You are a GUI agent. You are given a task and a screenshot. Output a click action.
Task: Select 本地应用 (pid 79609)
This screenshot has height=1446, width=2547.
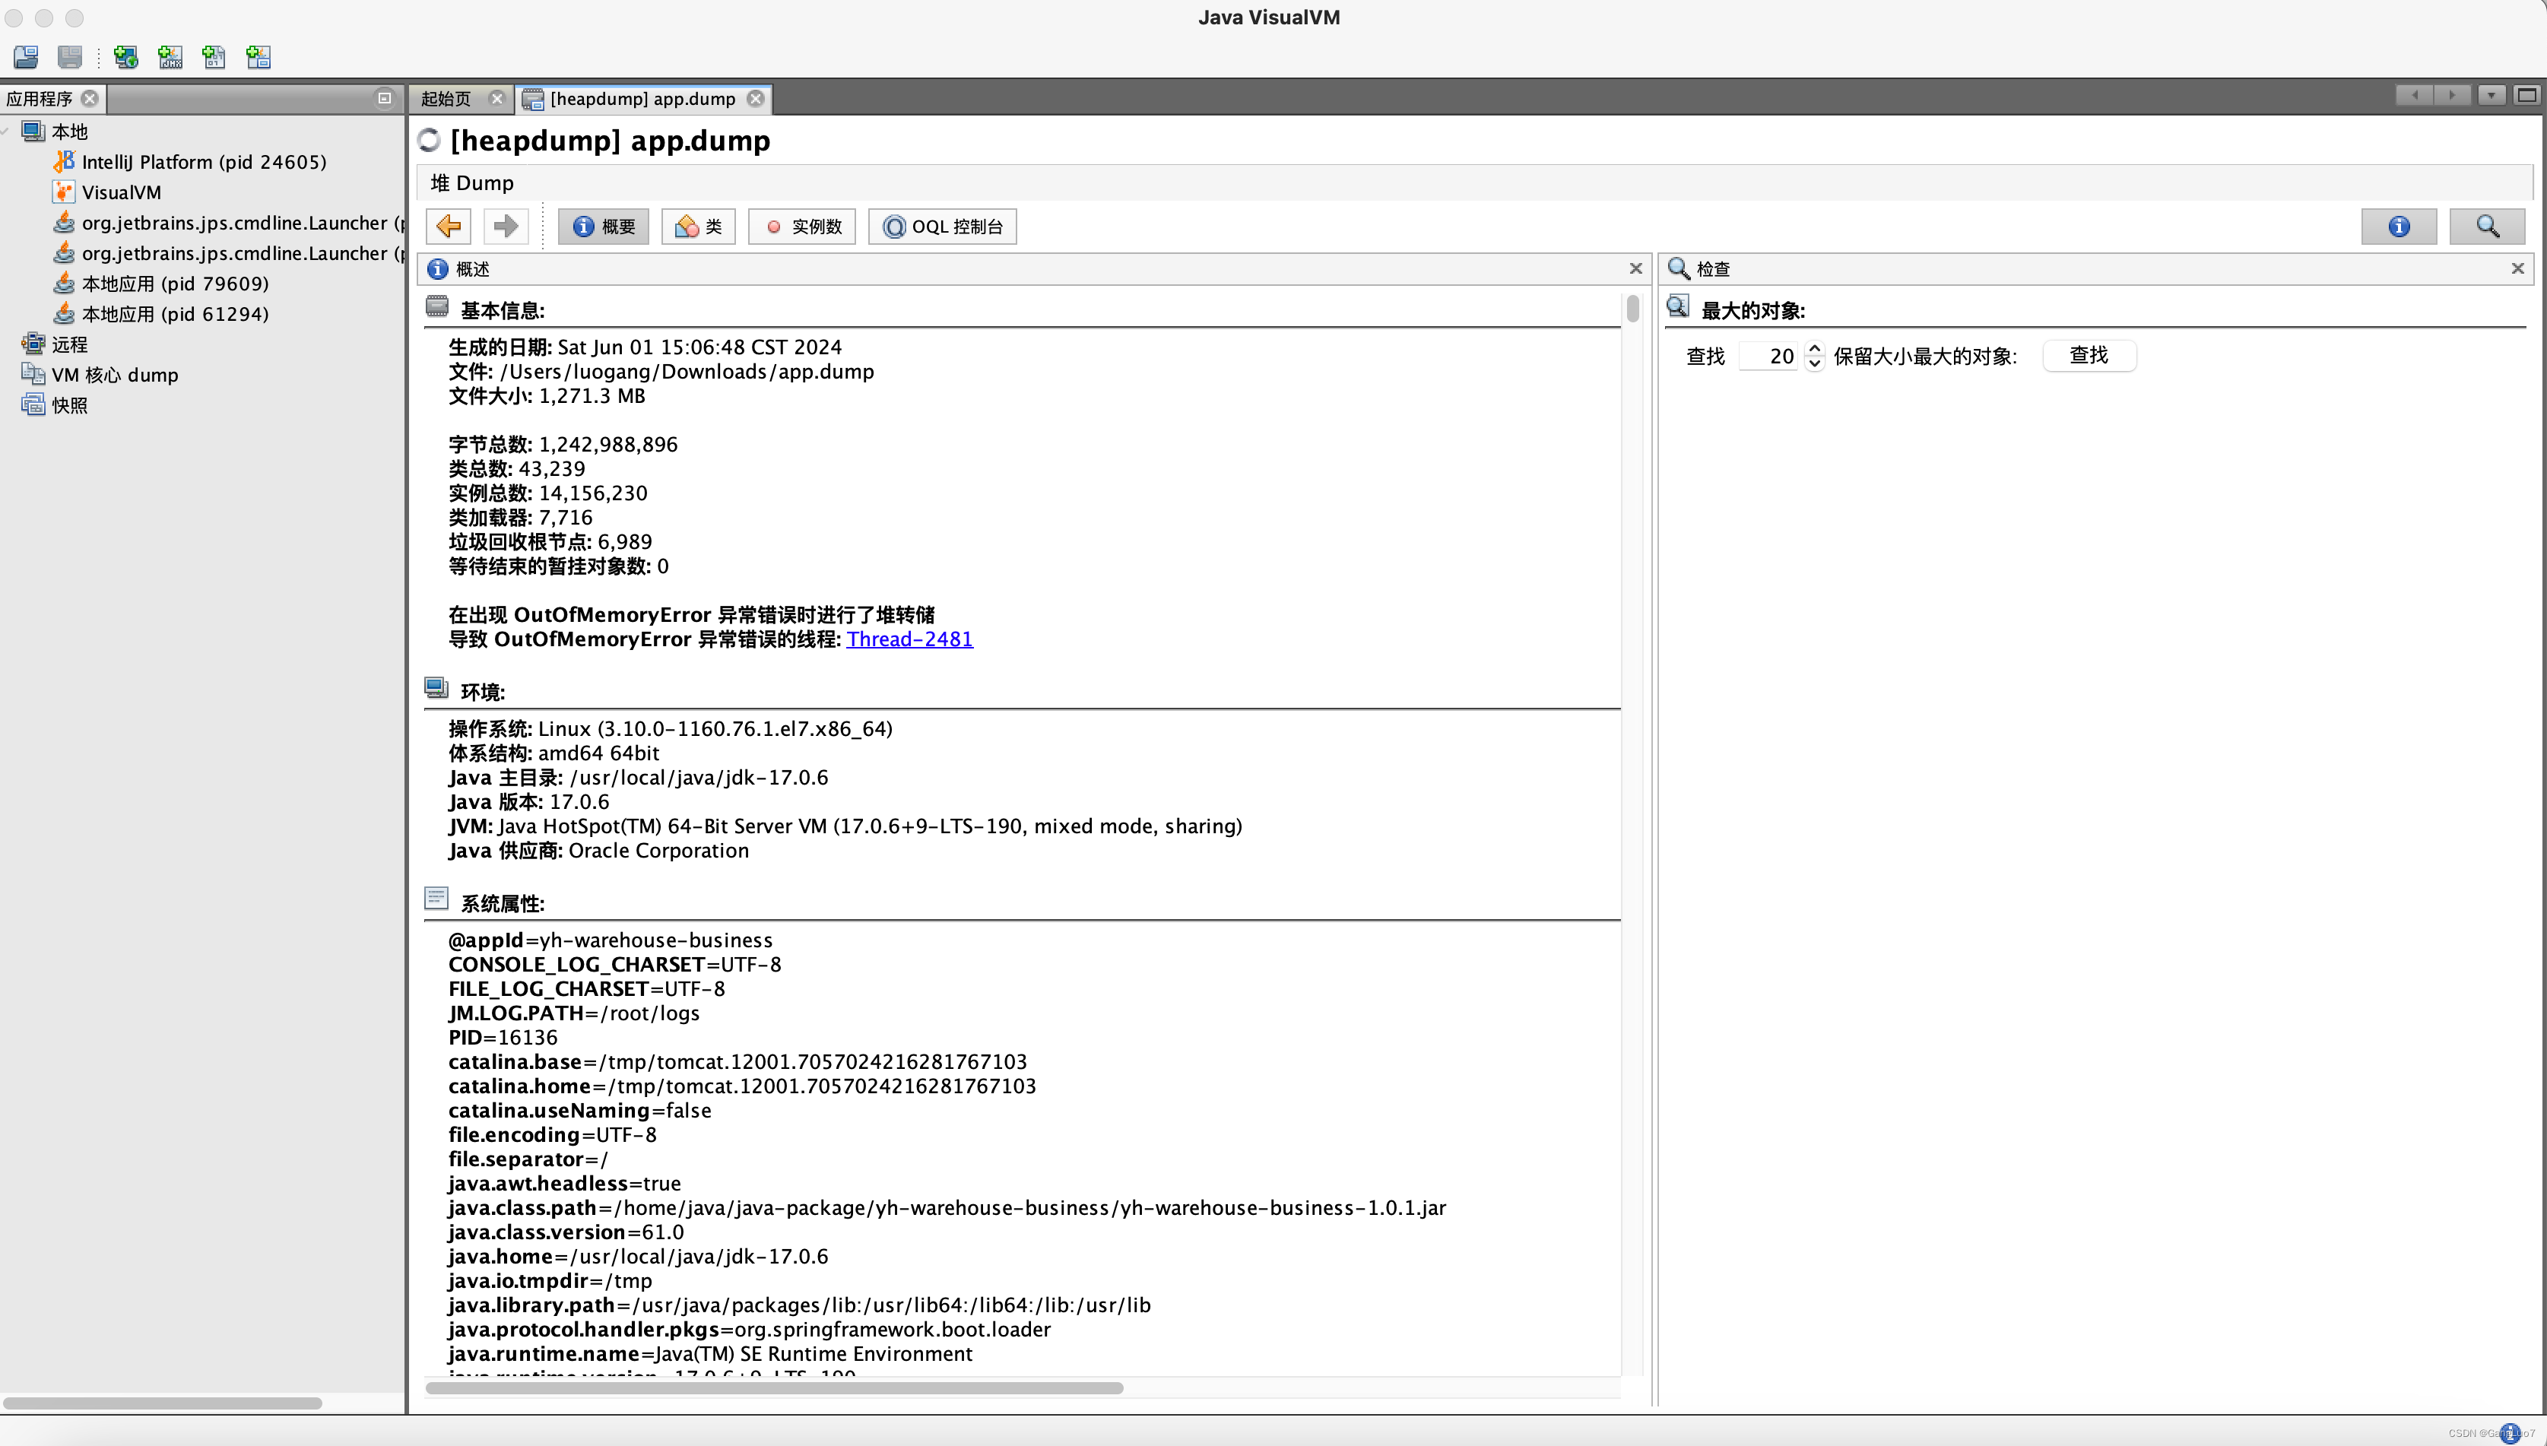pos(175,284)
